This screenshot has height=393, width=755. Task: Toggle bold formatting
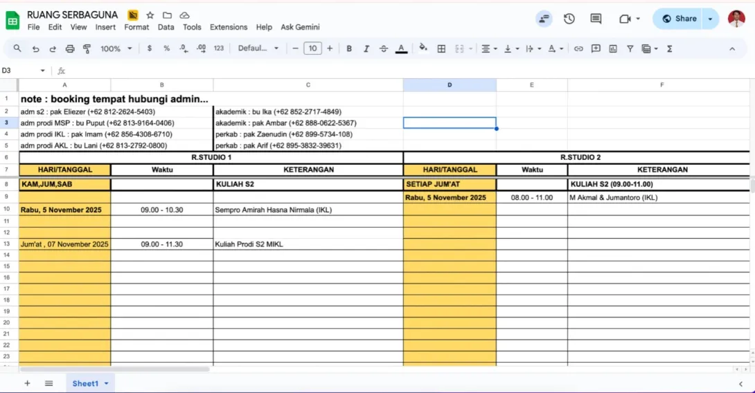pos(349,48)
